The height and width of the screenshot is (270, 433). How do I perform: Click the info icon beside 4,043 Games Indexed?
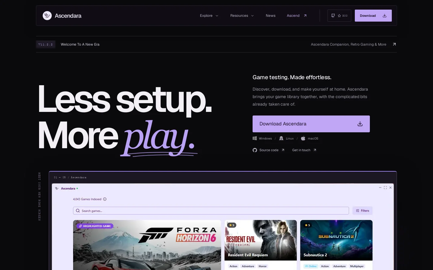click(105, 199)
